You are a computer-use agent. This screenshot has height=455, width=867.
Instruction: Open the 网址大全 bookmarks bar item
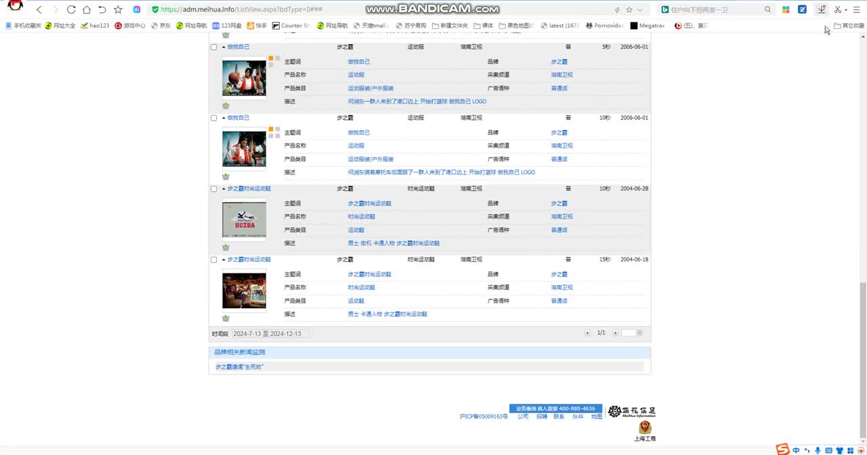[x=60, y=26]
